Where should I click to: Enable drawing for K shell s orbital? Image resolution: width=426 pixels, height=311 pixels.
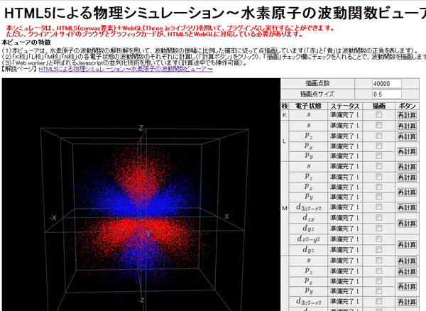coord(378,115)
